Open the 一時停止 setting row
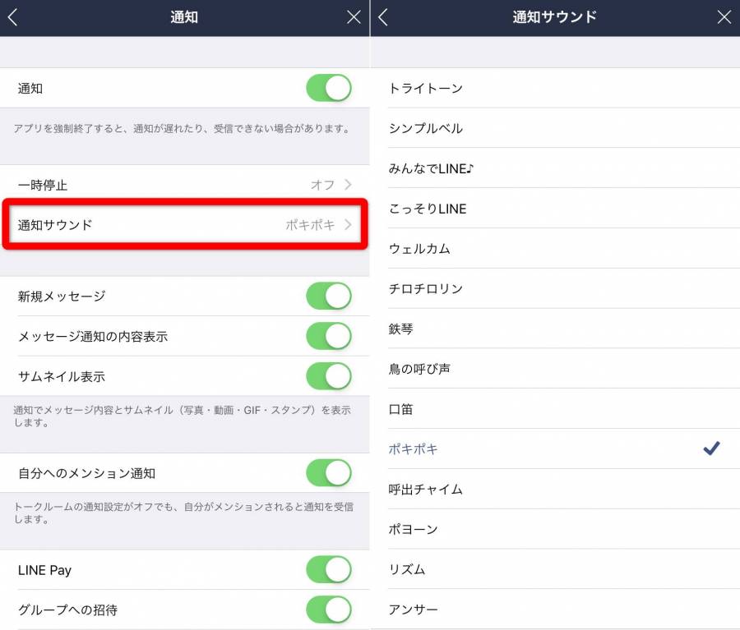740x630 pixels. 184,184
